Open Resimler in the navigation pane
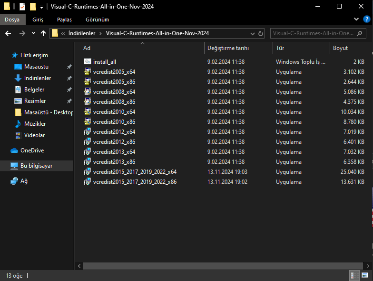The width and height of the screenshot is (373, 281). 35,101
